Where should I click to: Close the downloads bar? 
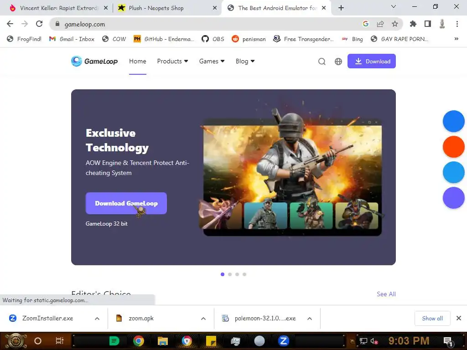coord(459,318)
